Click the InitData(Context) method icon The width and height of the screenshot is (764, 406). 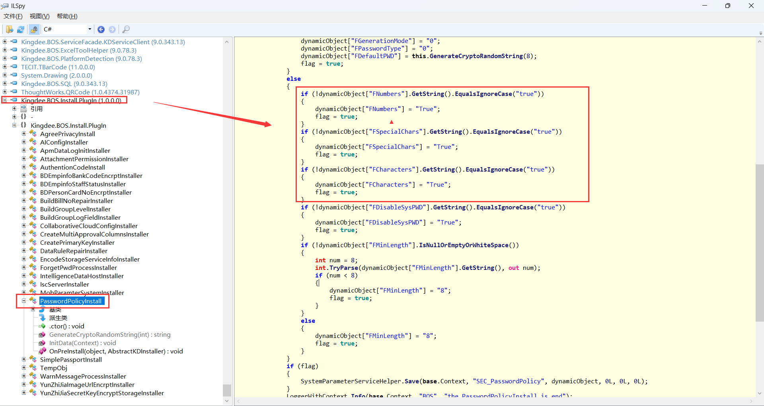pos(42,343)
